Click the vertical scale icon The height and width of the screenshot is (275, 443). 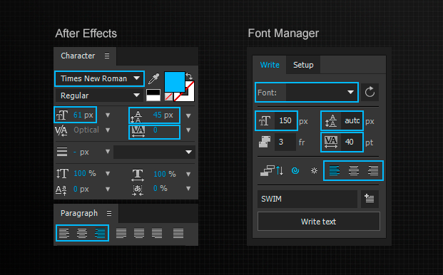pyautogui.click(x=62, y=173)
